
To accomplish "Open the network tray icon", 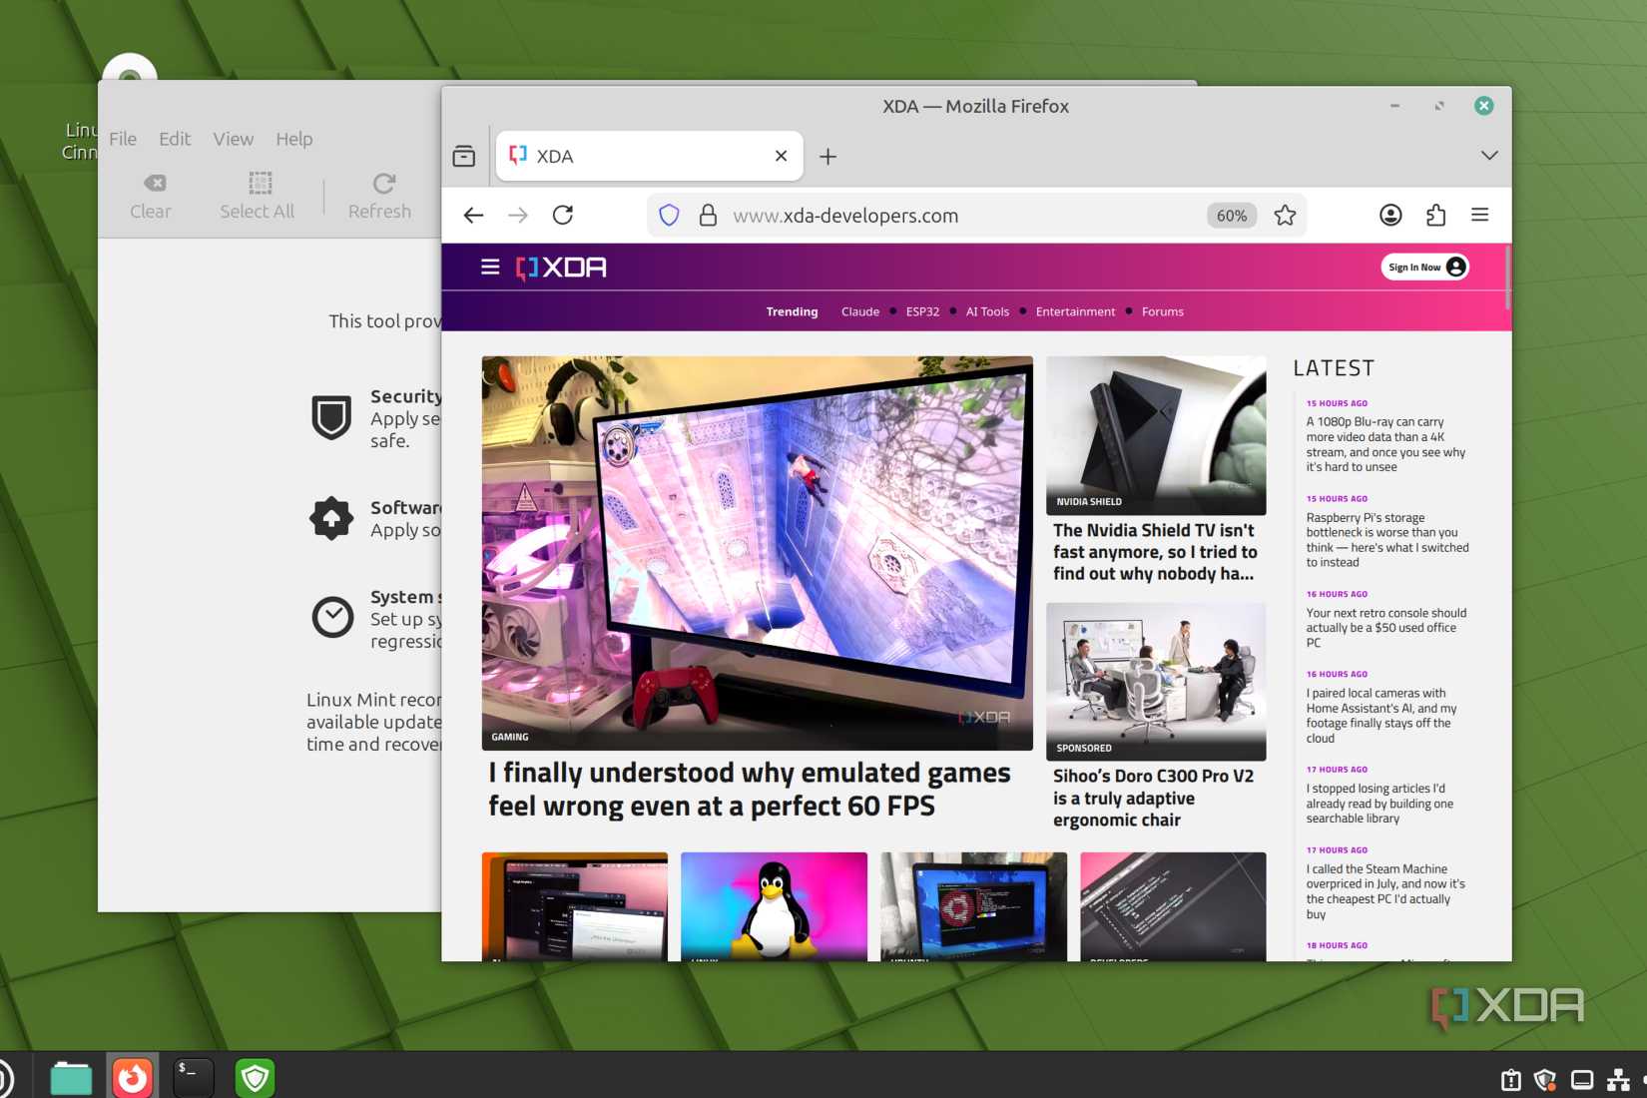I will (x=1618, y=1080).
